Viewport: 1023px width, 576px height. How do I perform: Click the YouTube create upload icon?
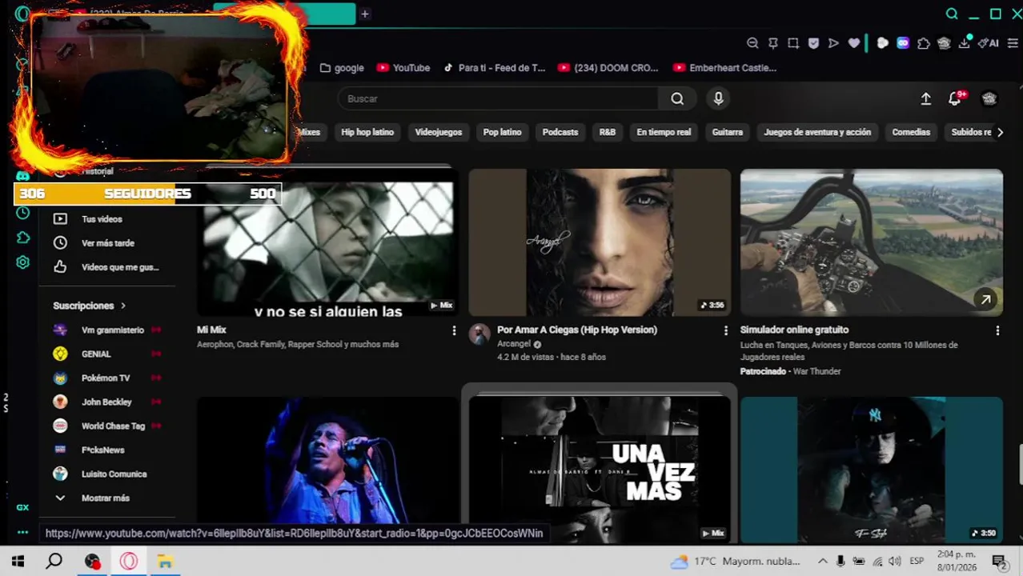click(925, 98)
